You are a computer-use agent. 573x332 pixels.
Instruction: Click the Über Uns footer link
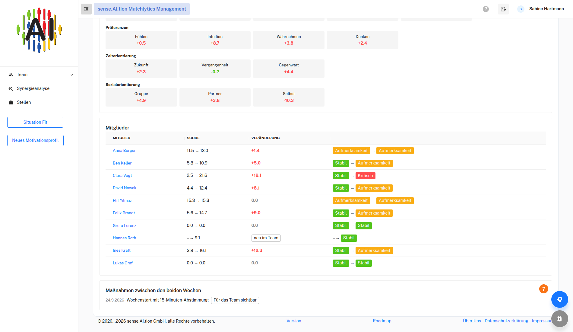coord(472,321)
